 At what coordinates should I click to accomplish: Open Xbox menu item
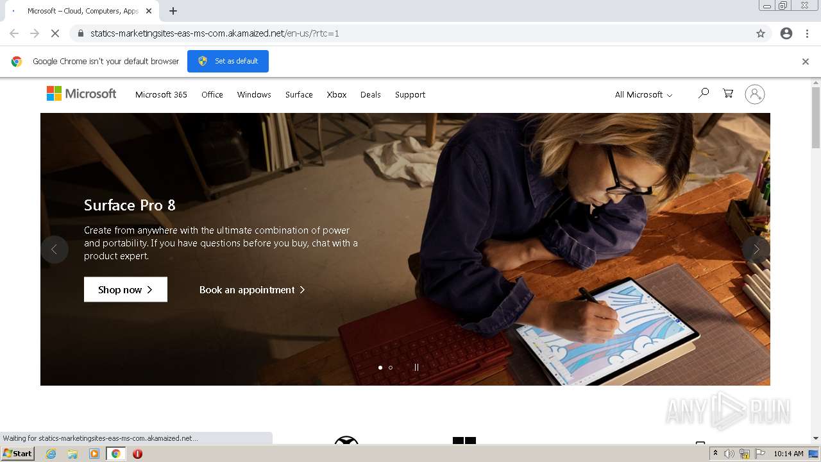(x=337, y=94)
